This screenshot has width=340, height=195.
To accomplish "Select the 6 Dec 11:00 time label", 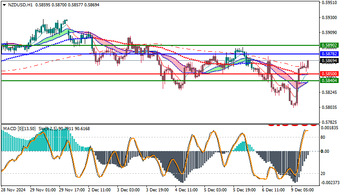I will point(273,190).
